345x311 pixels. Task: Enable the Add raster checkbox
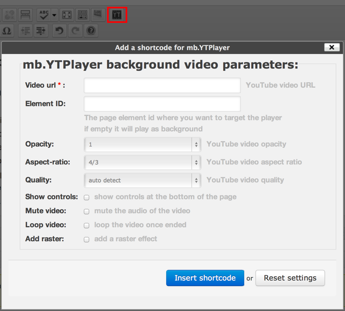click(87, 240)
